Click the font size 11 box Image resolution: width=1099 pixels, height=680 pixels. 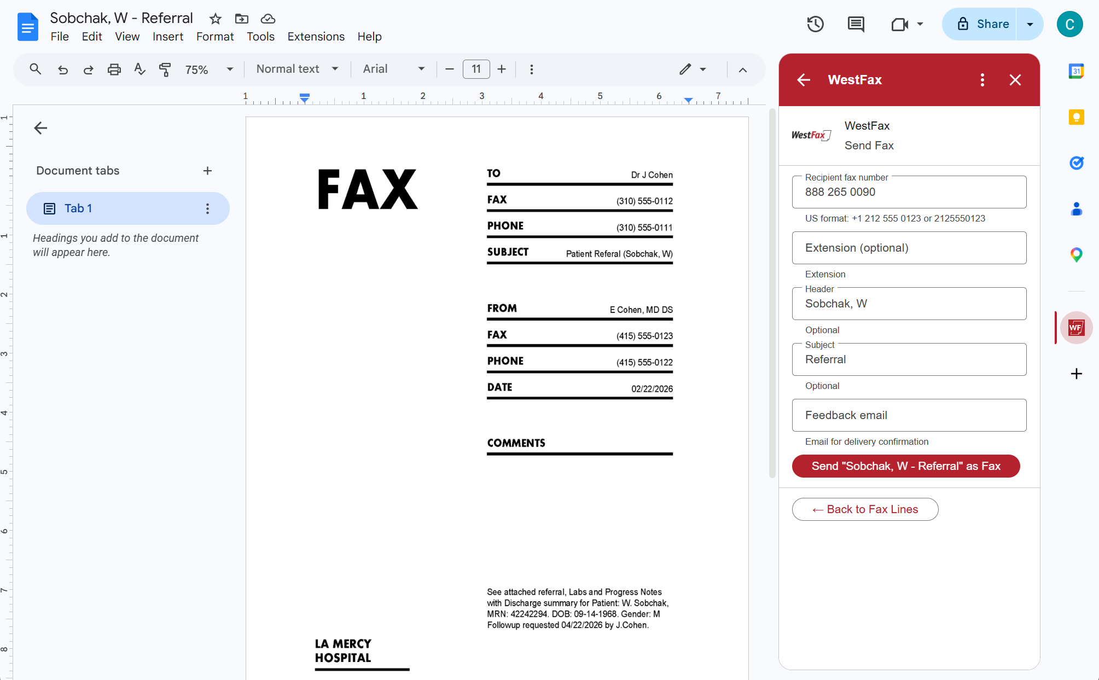(x=476, y=69)
